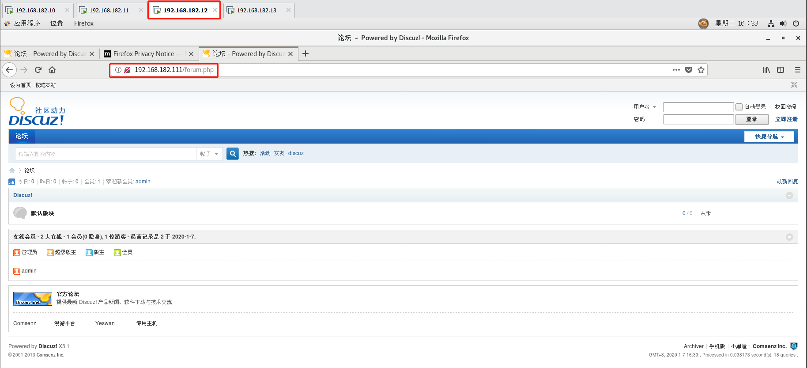Show site information icon in address bar
The image size is (807, 368).
pyautogui.click(x=118, y=70)
